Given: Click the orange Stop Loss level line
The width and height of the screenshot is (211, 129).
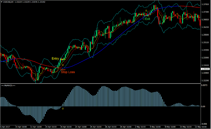Looking at the screenshot, I should coord(63,70).
